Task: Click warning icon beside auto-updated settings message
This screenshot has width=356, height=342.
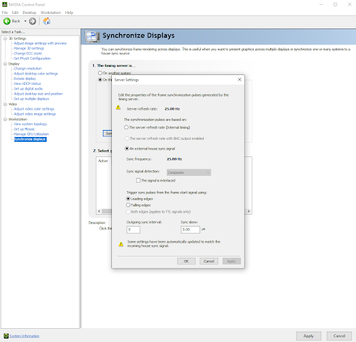Action: [x=121, y=244]
